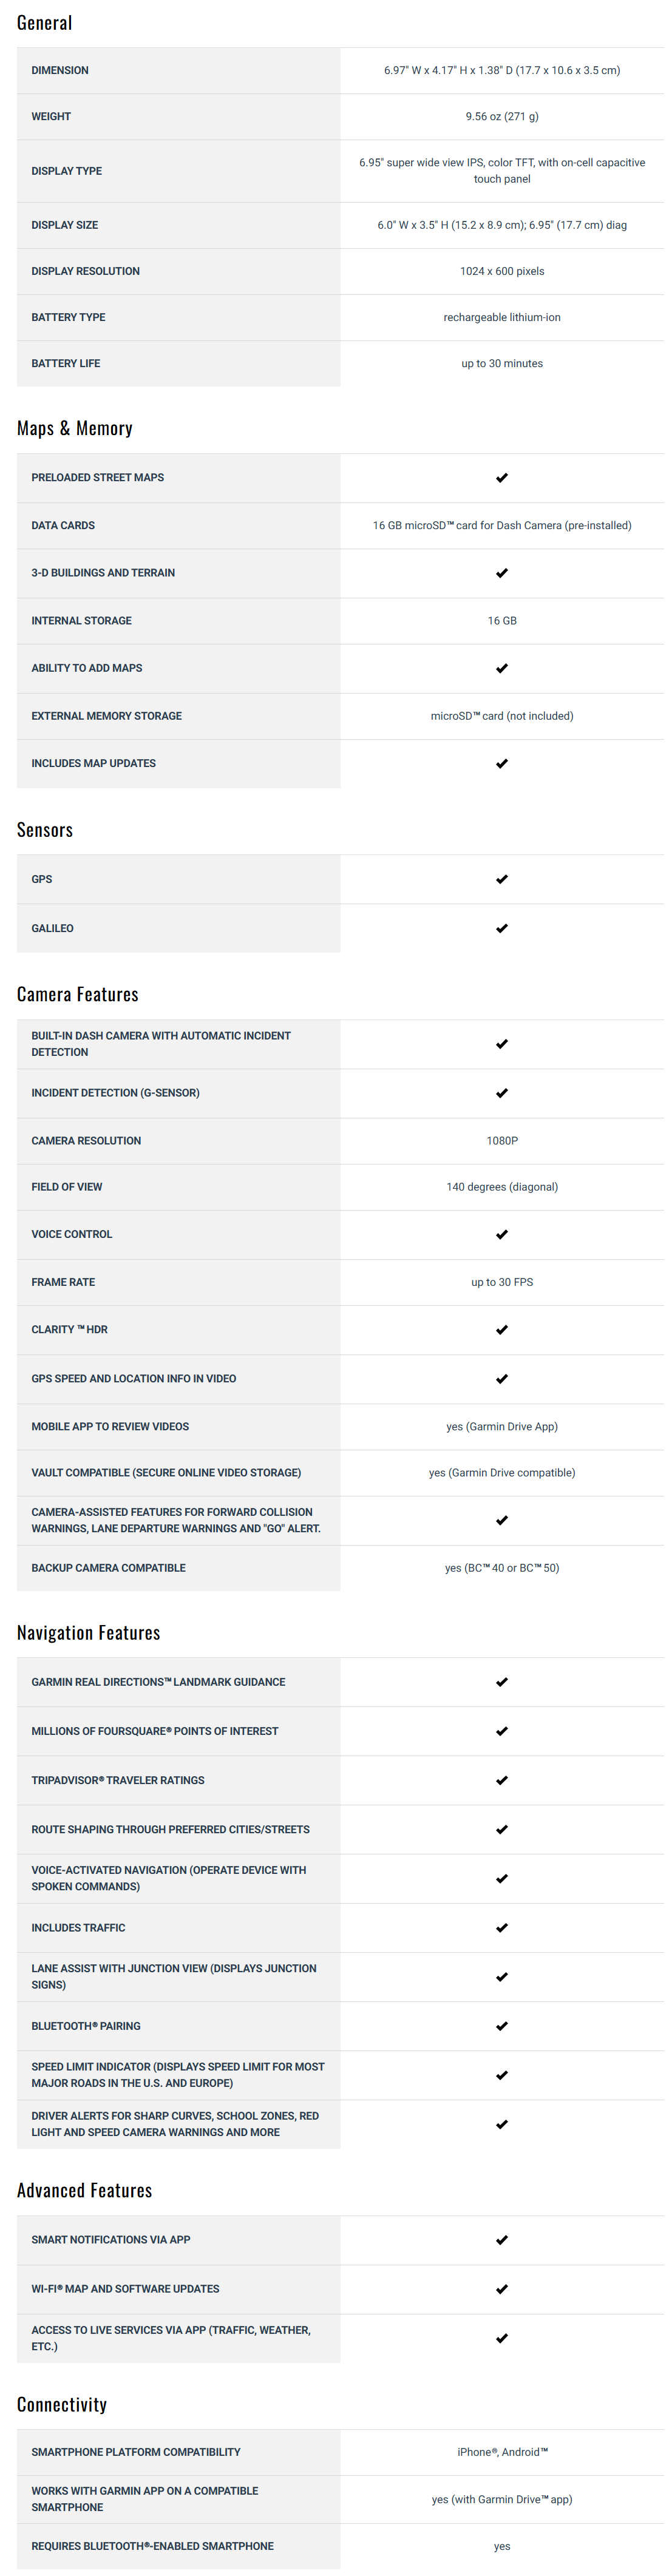Click the Smart Notifications via App checkmark
Image resolution: width=669 pixels, height=2576 pixels.
tap(502, 2240)
